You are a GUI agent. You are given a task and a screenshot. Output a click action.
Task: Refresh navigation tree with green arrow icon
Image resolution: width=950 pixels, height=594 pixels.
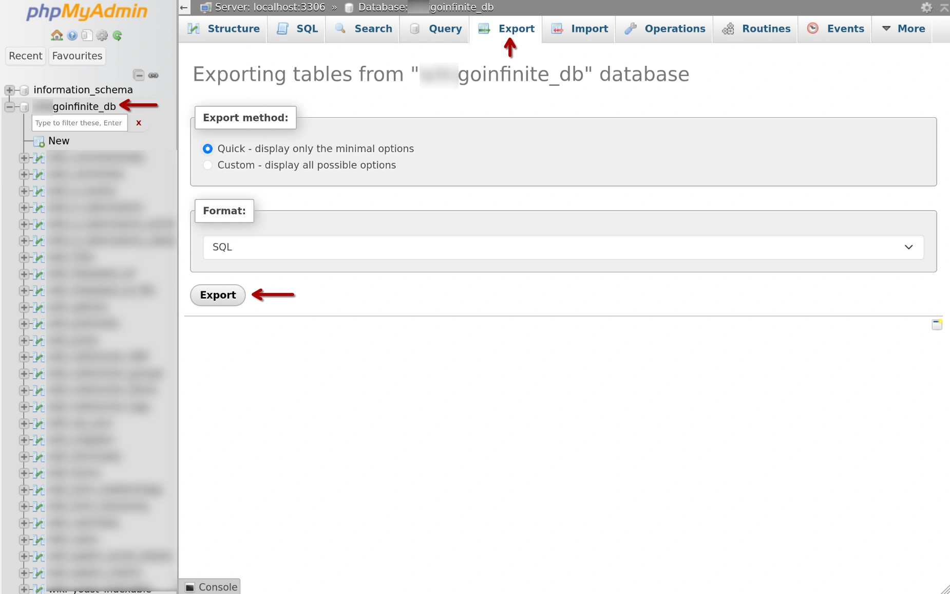tap(118, 35)
